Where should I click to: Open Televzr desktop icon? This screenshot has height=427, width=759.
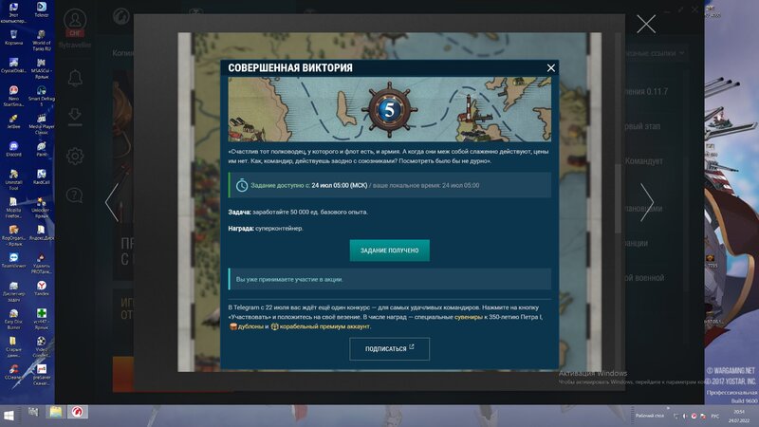pyautogui.click(x=42, y=9)
